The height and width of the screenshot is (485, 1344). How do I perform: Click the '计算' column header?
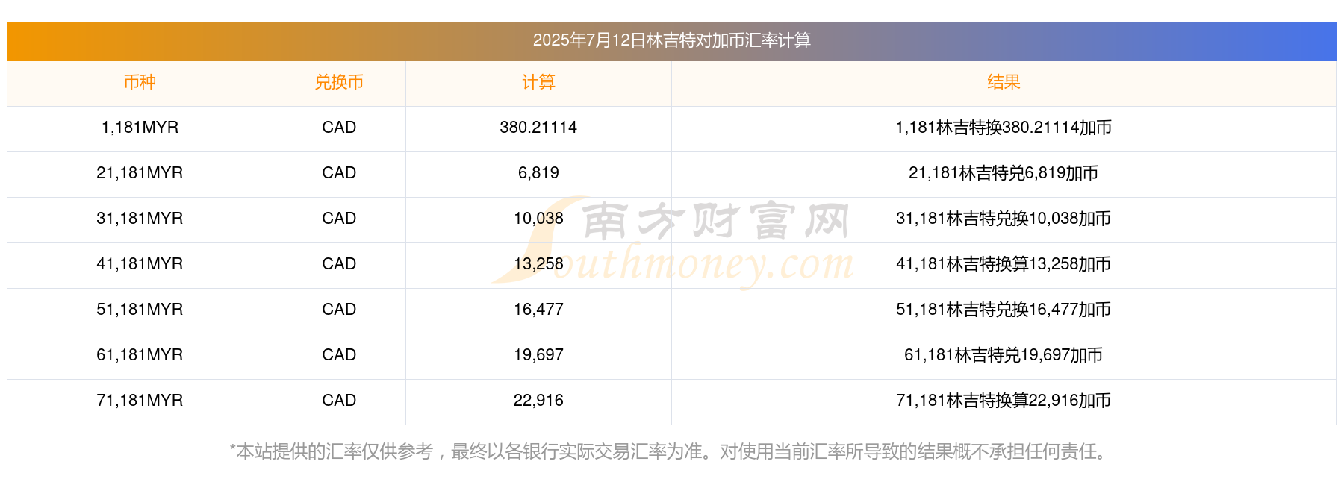[x=538, y=82]
